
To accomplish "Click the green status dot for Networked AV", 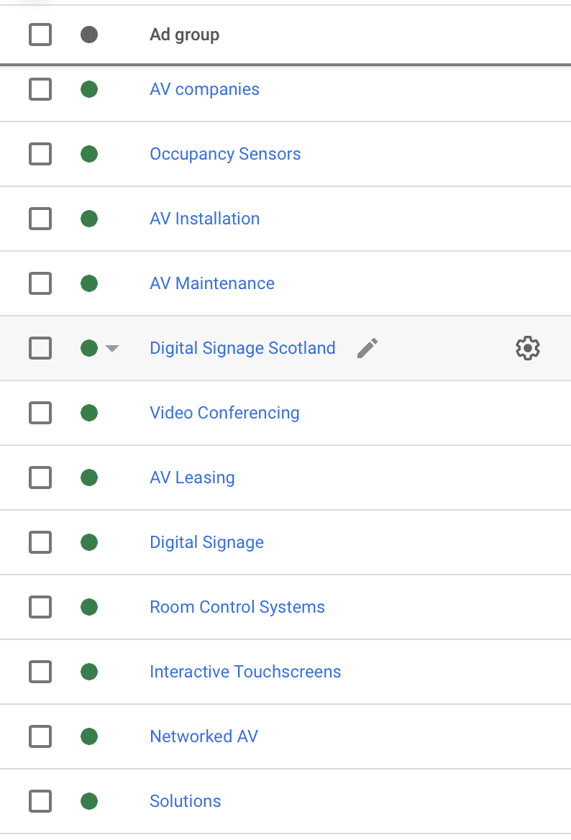I will click(x=89, y=736).
